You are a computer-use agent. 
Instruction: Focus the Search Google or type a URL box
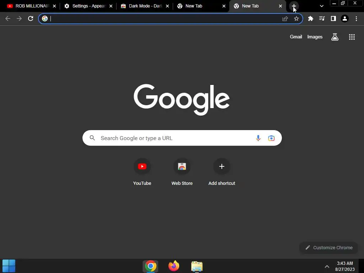pyautogui.click(x=182, y=138)
